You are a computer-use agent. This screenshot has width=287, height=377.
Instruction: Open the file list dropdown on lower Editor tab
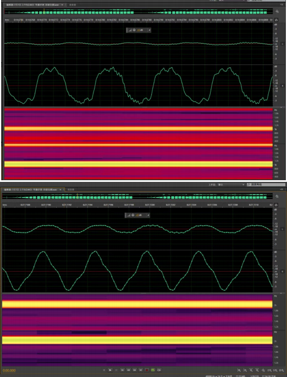click(60, 190)
